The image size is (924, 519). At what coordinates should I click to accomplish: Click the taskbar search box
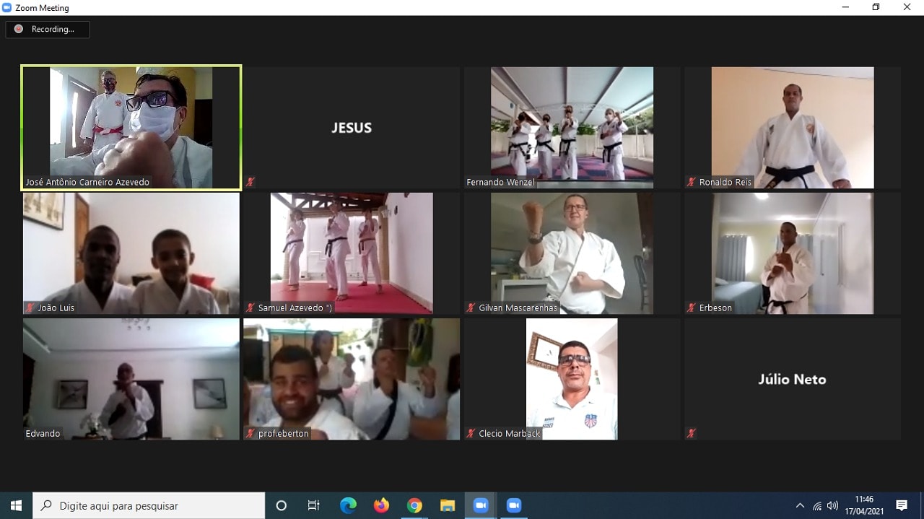pos(149,505)
